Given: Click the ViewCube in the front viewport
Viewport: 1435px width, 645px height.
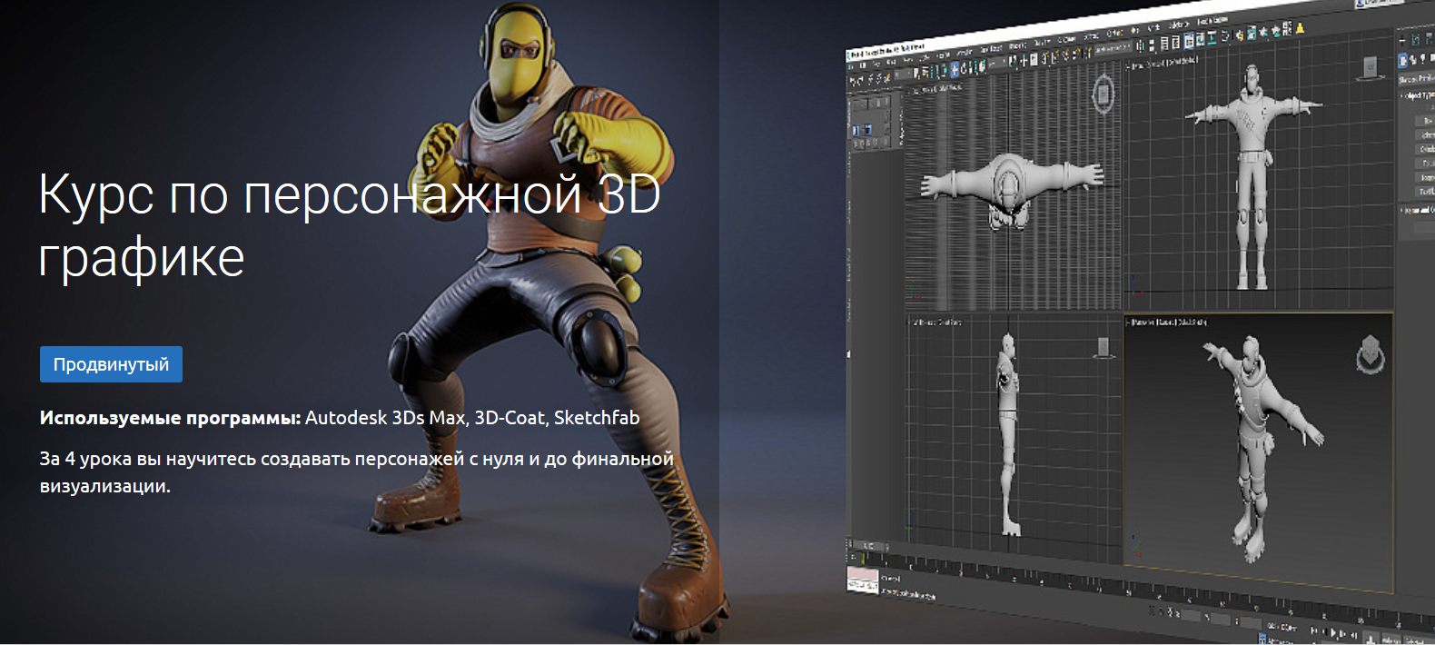Looking at the screenshot, I should pyautogui.click(x=1370, y=67).
